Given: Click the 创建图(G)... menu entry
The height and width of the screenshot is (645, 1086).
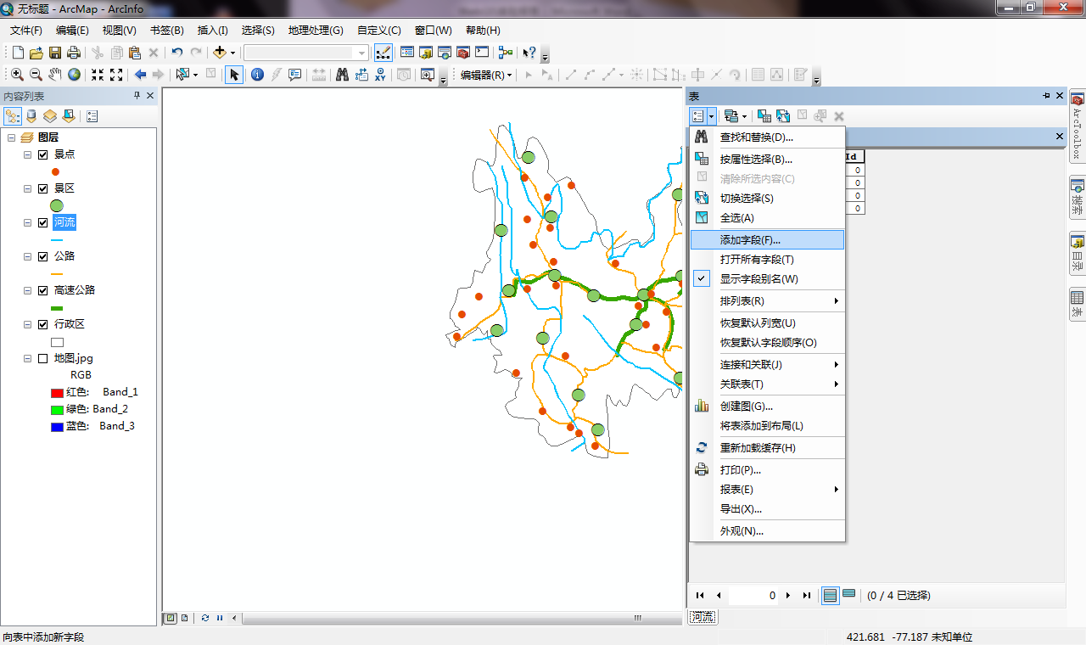Looking at the screenshot, I should (767, 407).
